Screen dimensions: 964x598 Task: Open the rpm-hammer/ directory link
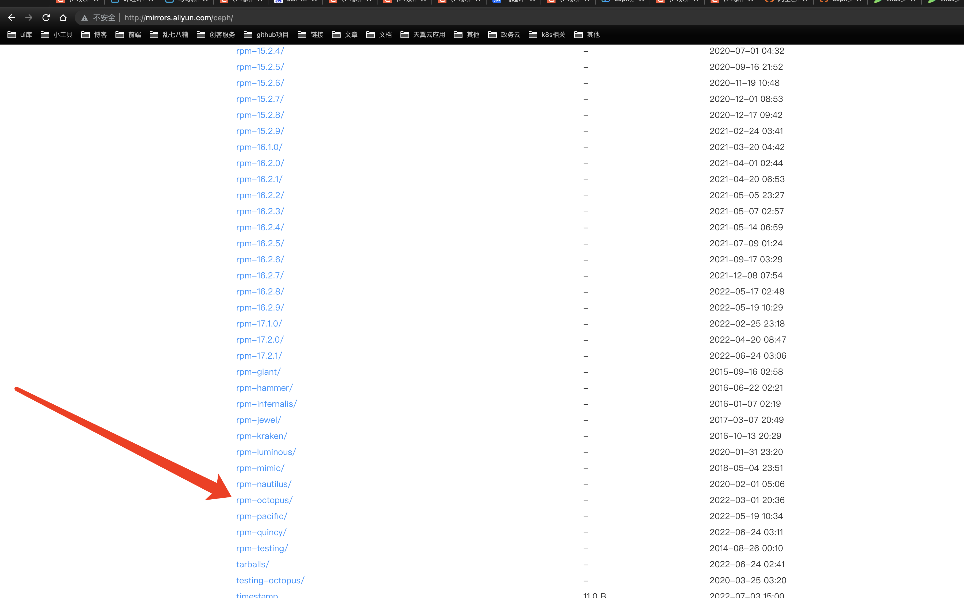tap(264, 388)
